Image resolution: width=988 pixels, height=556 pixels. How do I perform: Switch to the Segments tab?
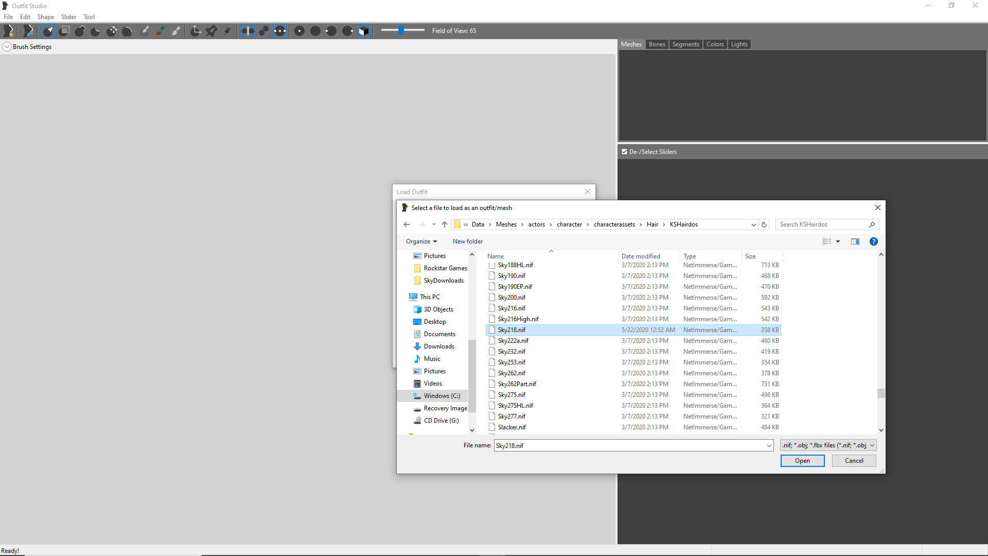pyautogui.click(x=685, y=44)
